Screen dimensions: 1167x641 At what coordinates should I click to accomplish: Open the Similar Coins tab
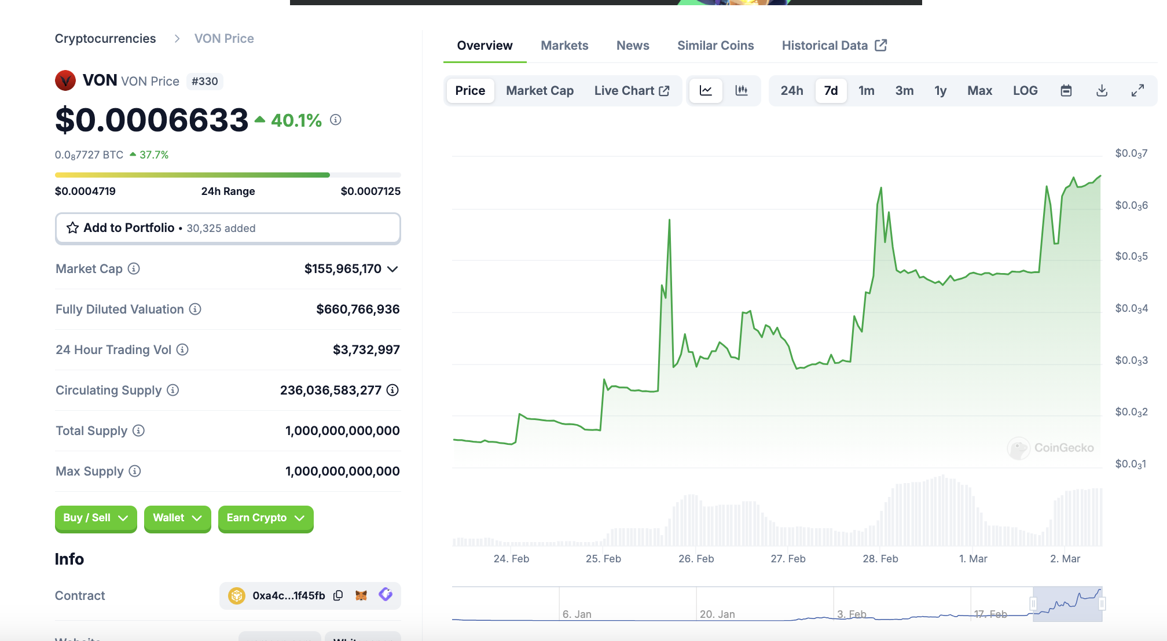tap(715, 45)
